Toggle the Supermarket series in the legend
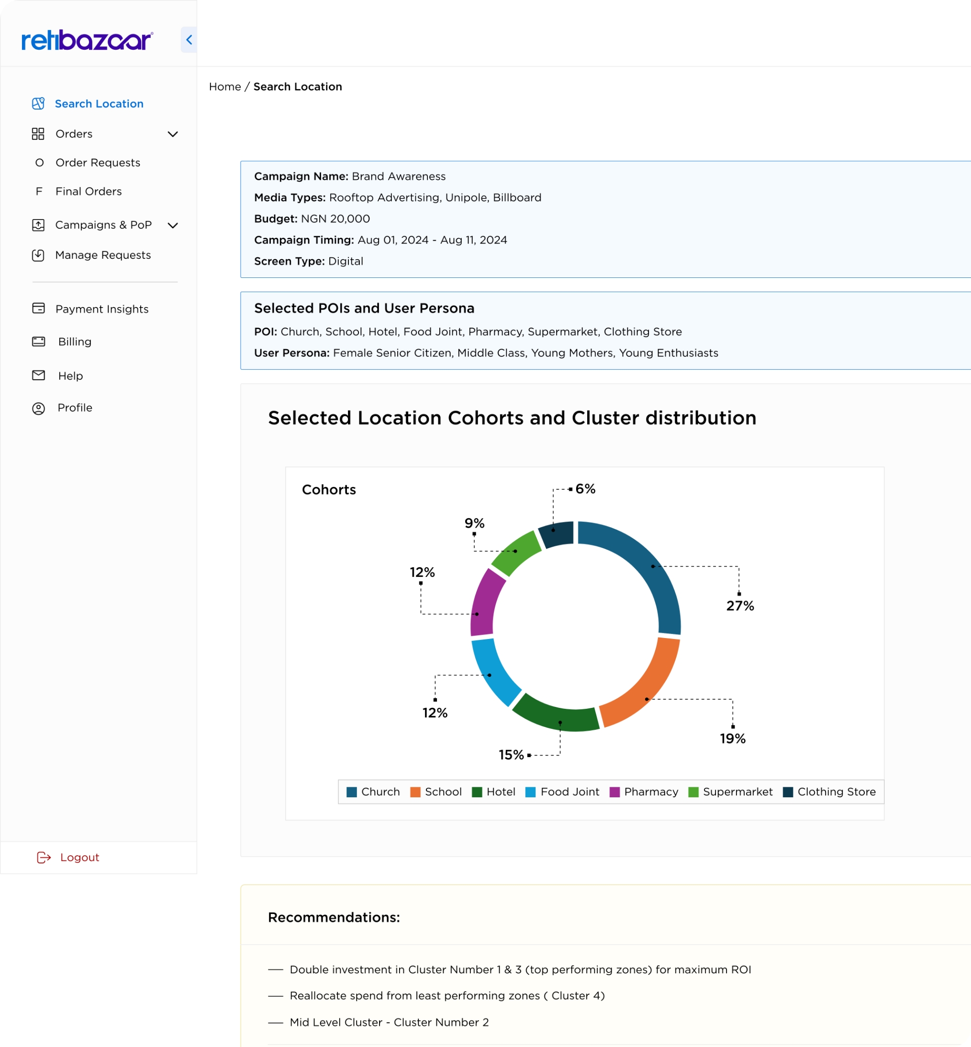The height and width of the screenshot is (1047, 971). (x=730, y=792)
